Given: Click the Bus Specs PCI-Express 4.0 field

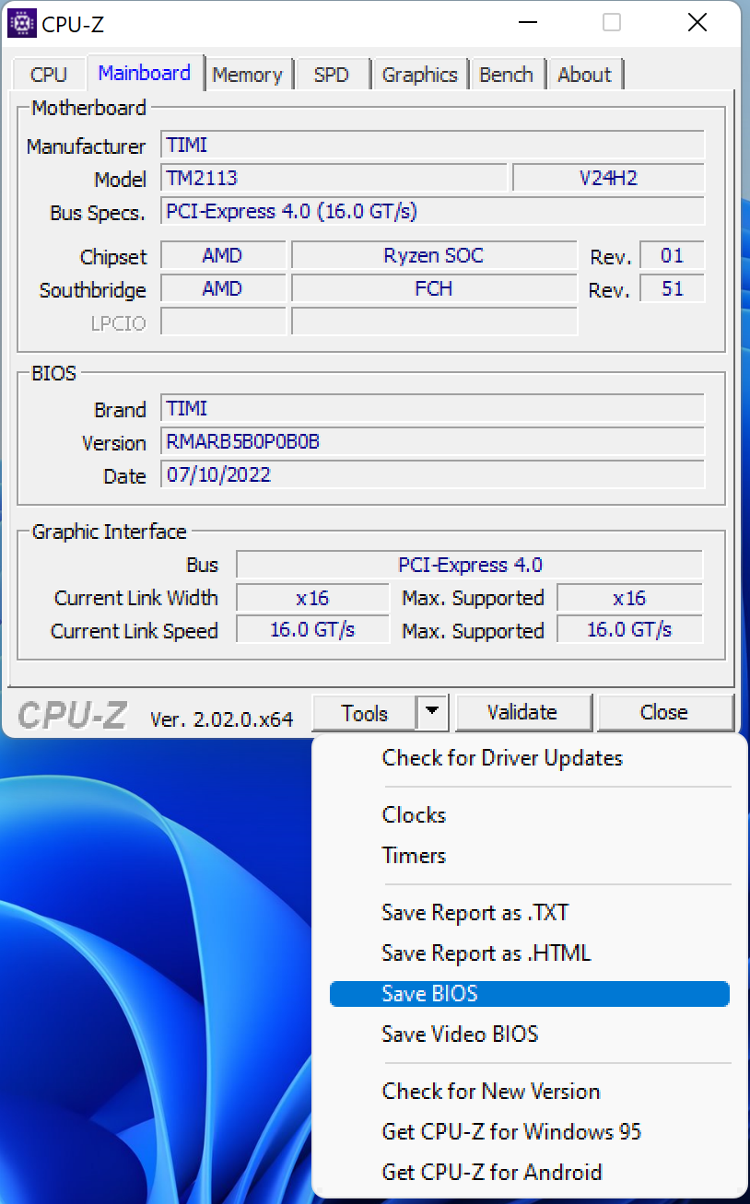Looking at the screenshot, I should point(433,212).
